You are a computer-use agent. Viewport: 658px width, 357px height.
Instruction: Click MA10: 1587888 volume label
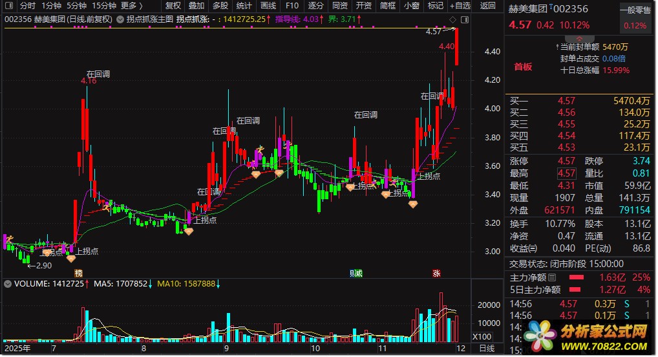tap(189, 284)
